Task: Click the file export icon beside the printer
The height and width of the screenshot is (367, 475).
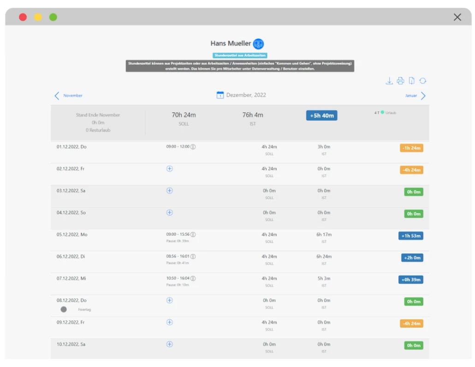Action: (411, 81)
